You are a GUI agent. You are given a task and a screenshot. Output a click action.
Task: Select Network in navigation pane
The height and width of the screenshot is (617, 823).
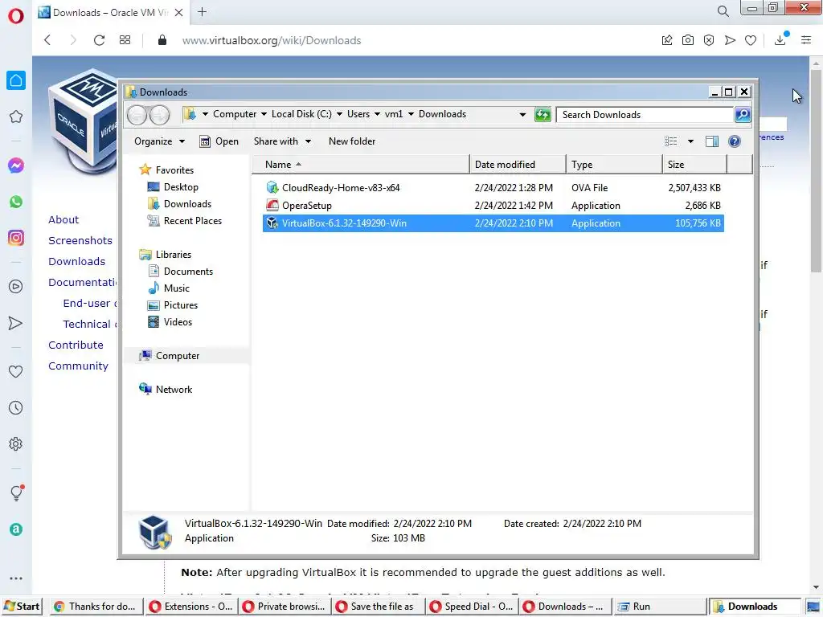pyautogui.click(x=166, y=390)
